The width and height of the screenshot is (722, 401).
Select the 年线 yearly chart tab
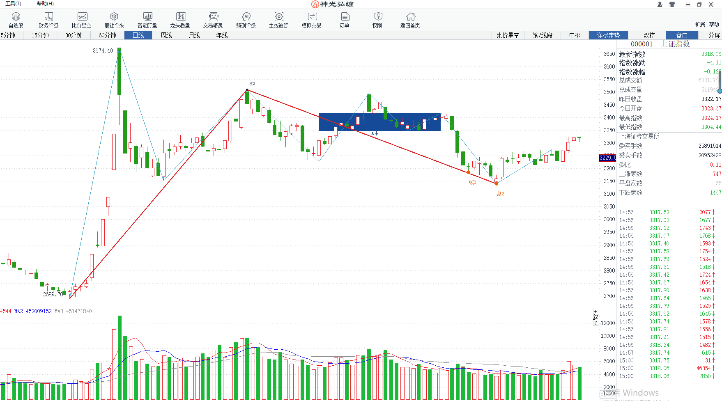(x=222, y=35)
